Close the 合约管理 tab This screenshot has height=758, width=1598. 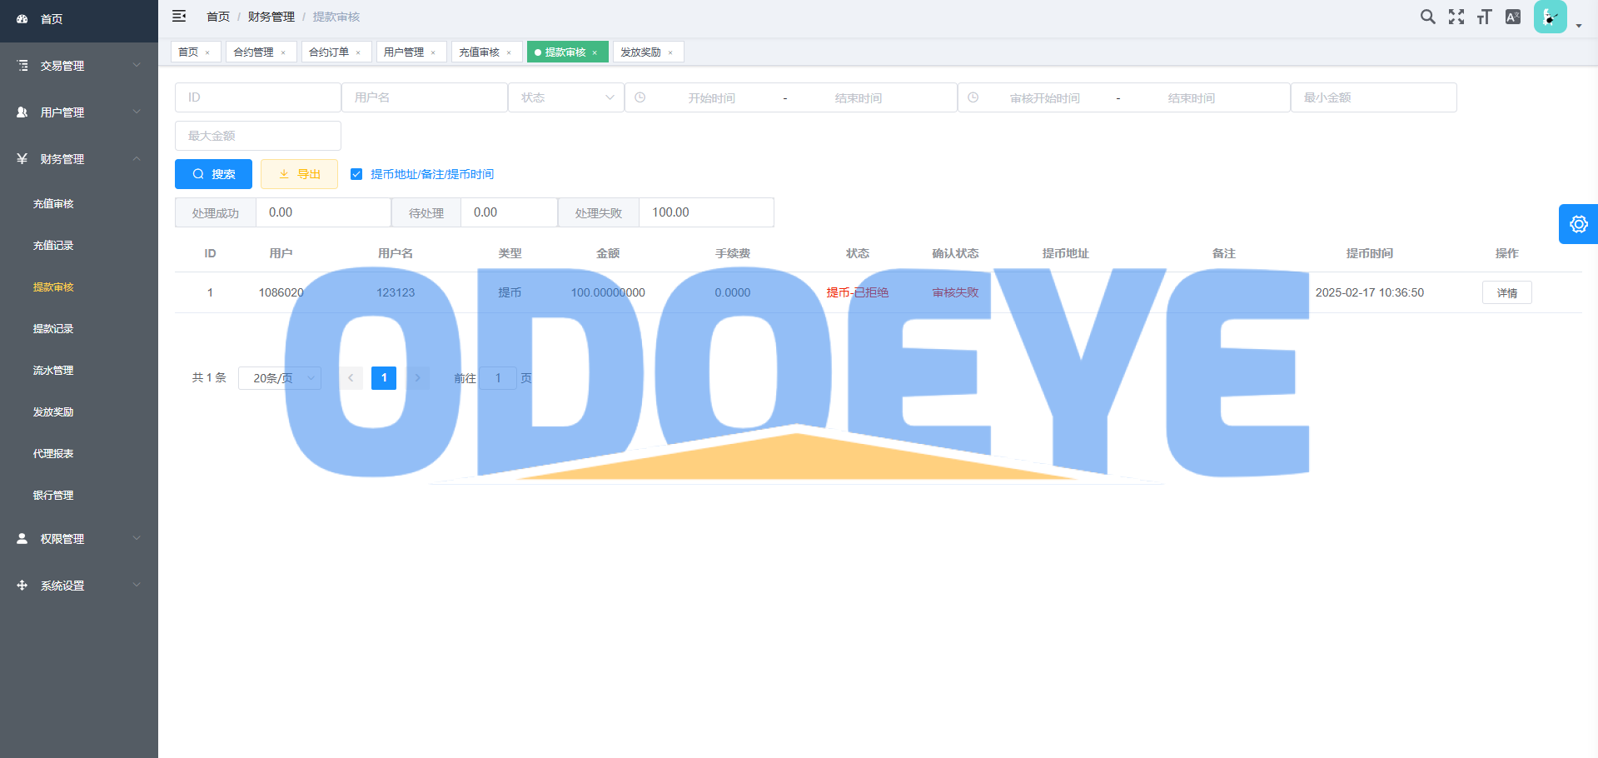pyautogui.click(x=283, y=52)
